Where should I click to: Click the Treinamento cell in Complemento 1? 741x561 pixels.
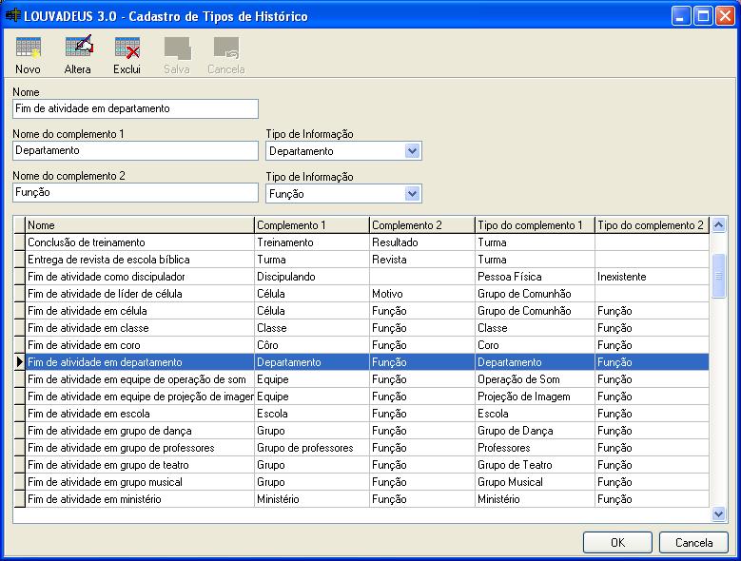click(x=312, y=242)
